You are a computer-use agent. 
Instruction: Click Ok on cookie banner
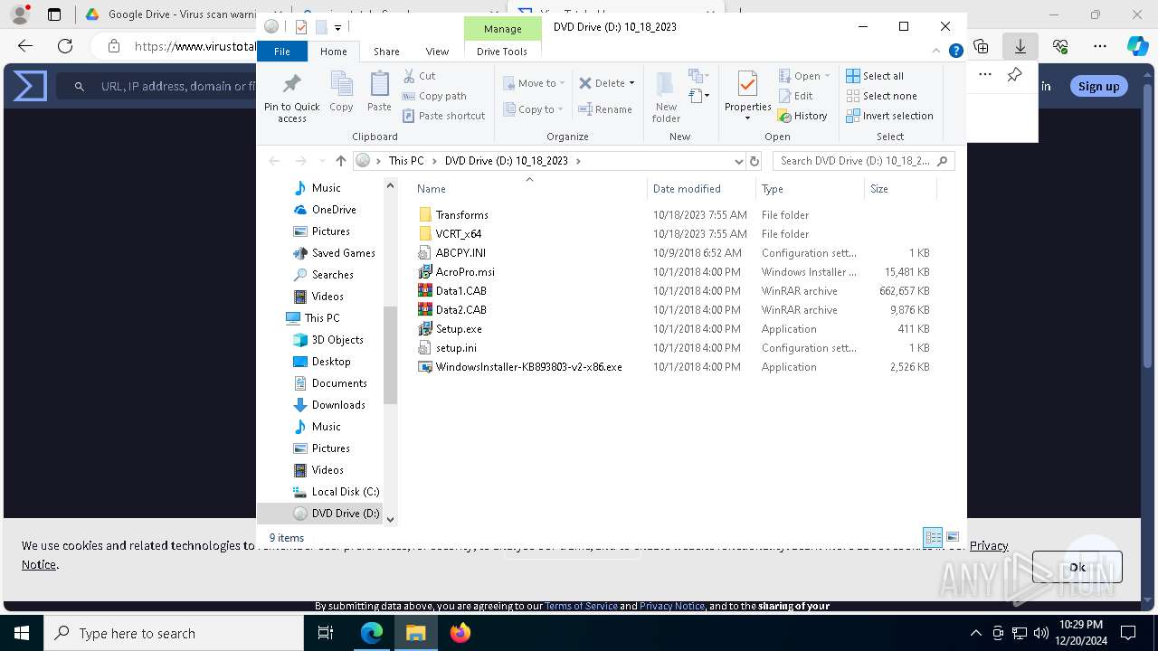1077,567
